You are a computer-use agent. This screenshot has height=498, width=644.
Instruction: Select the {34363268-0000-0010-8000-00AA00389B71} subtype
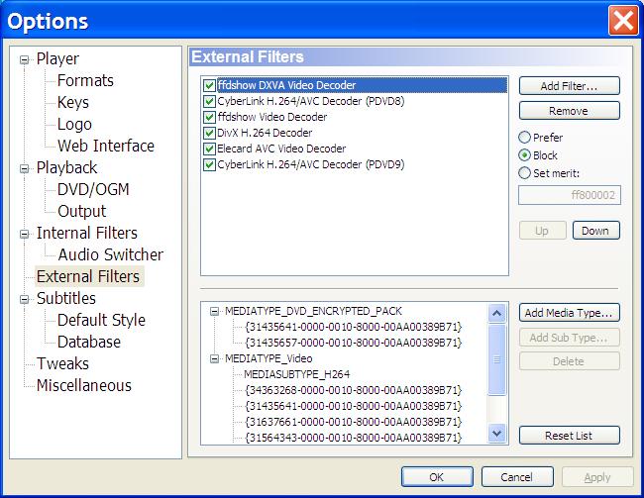click(x=354, y=390)
